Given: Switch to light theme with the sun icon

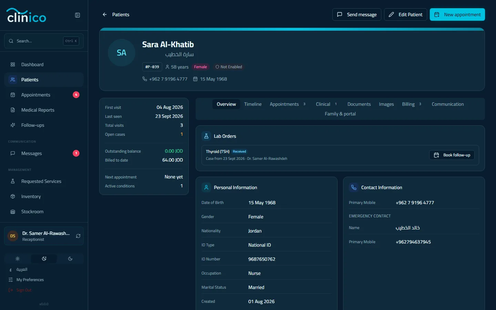Looking at the screenshot, I should coord(18,259).
